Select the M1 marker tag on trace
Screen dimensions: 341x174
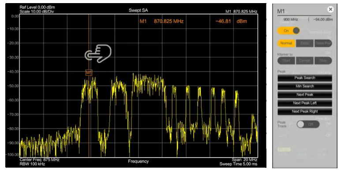point(89,72)
